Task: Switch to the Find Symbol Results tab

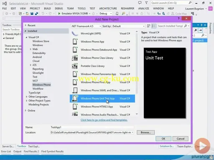Action: click(x=52, y=151)
